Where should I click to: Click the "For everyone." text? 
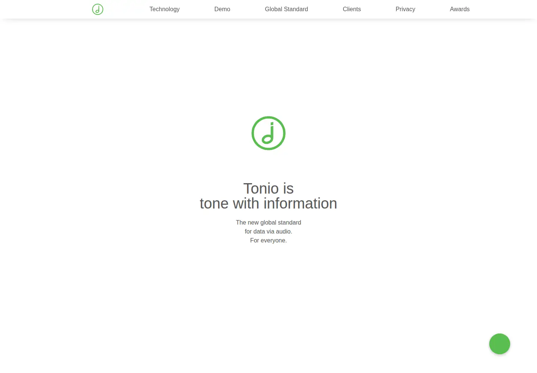click(268, 240)
